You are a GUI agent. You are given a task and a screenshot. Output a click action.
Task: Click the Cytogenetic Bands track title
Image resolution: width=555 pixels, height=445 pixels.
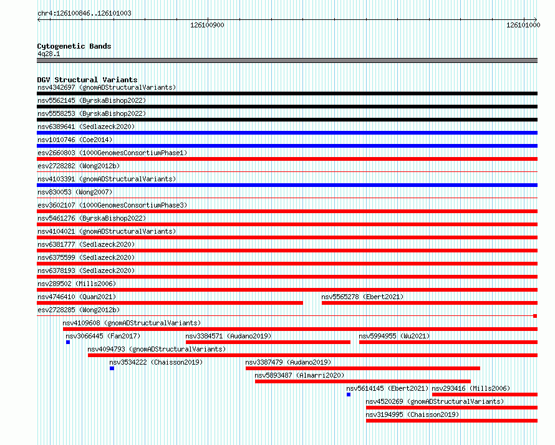click(x=74, y=46)
